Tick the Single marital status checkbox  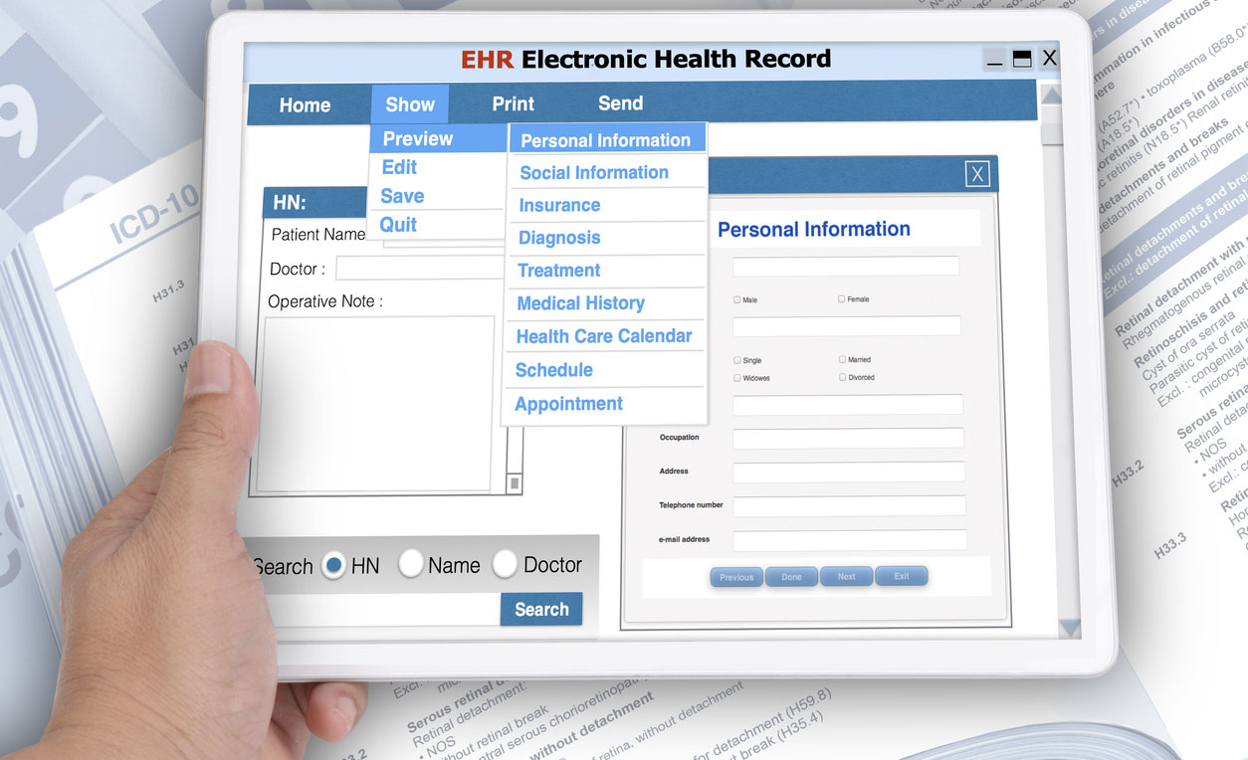coord(736,360)
